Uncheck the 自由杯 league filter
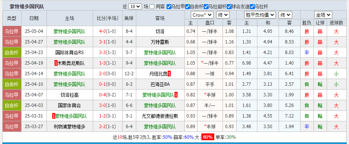 pyautogui.click(x=187, y=7)
